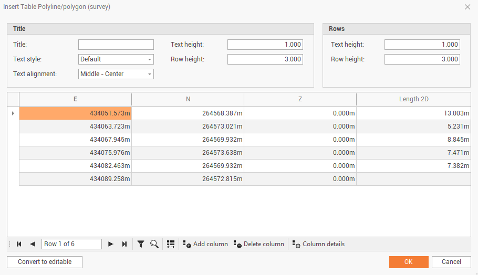Image resolution: width=478 pixels, height=275 pixels.
Task: Go to first row in navigator
Action: tap(19, 244)
